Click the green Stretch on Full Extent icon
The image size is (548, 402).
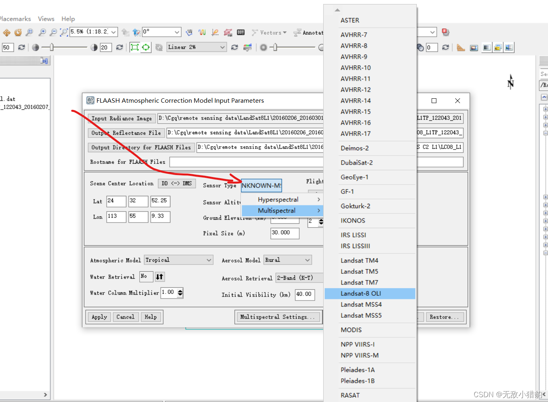coord(146,47)
